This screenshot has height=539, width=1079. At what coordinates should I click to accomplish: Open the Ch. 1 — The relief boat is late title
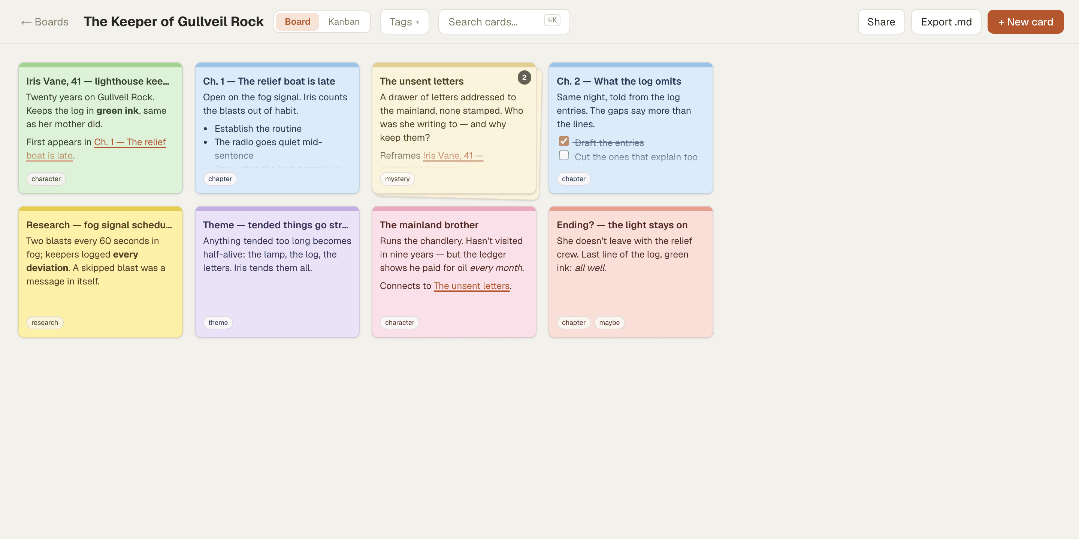pos(269,81)
